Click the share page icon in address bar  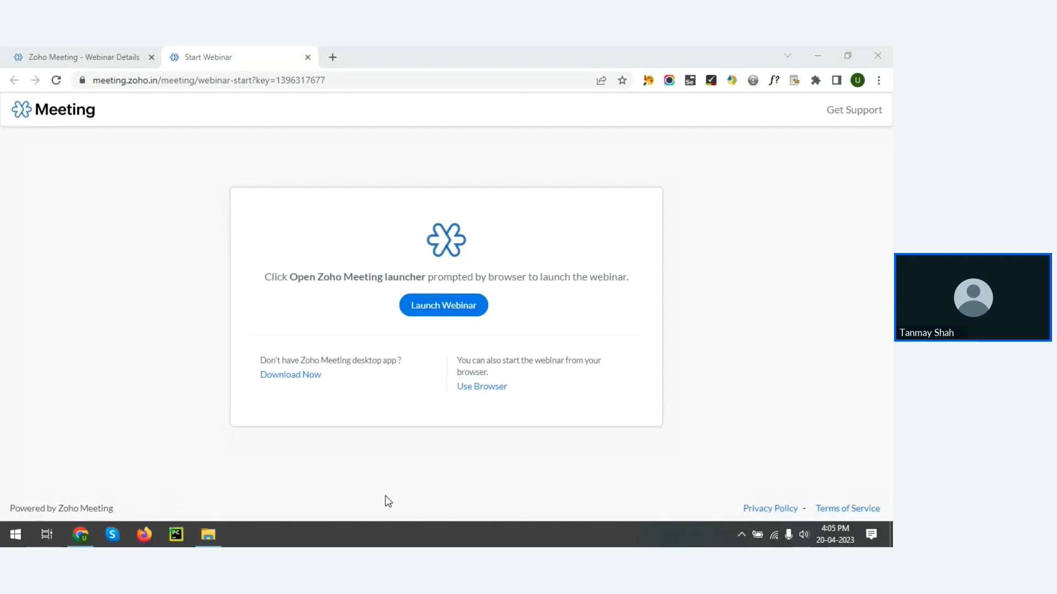601,80
